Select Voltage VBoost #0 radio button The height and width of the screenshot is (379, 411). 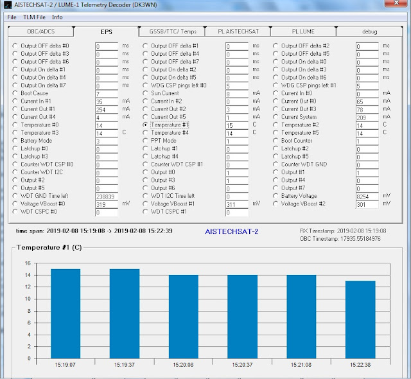coord(15,204)
